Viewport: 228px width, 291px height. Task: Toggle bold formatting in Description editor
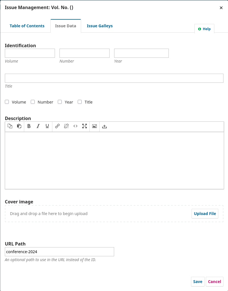tap(29, 126)
